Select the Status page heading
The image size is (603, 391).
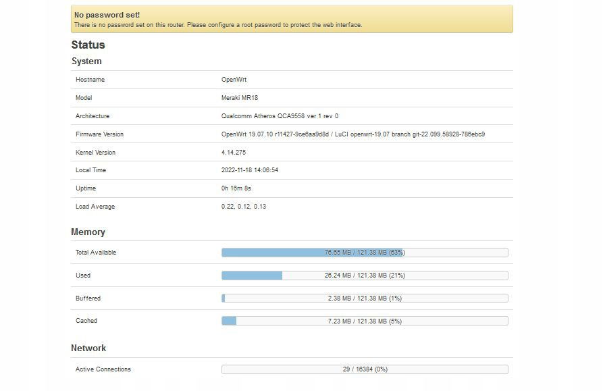pos(88,45)
